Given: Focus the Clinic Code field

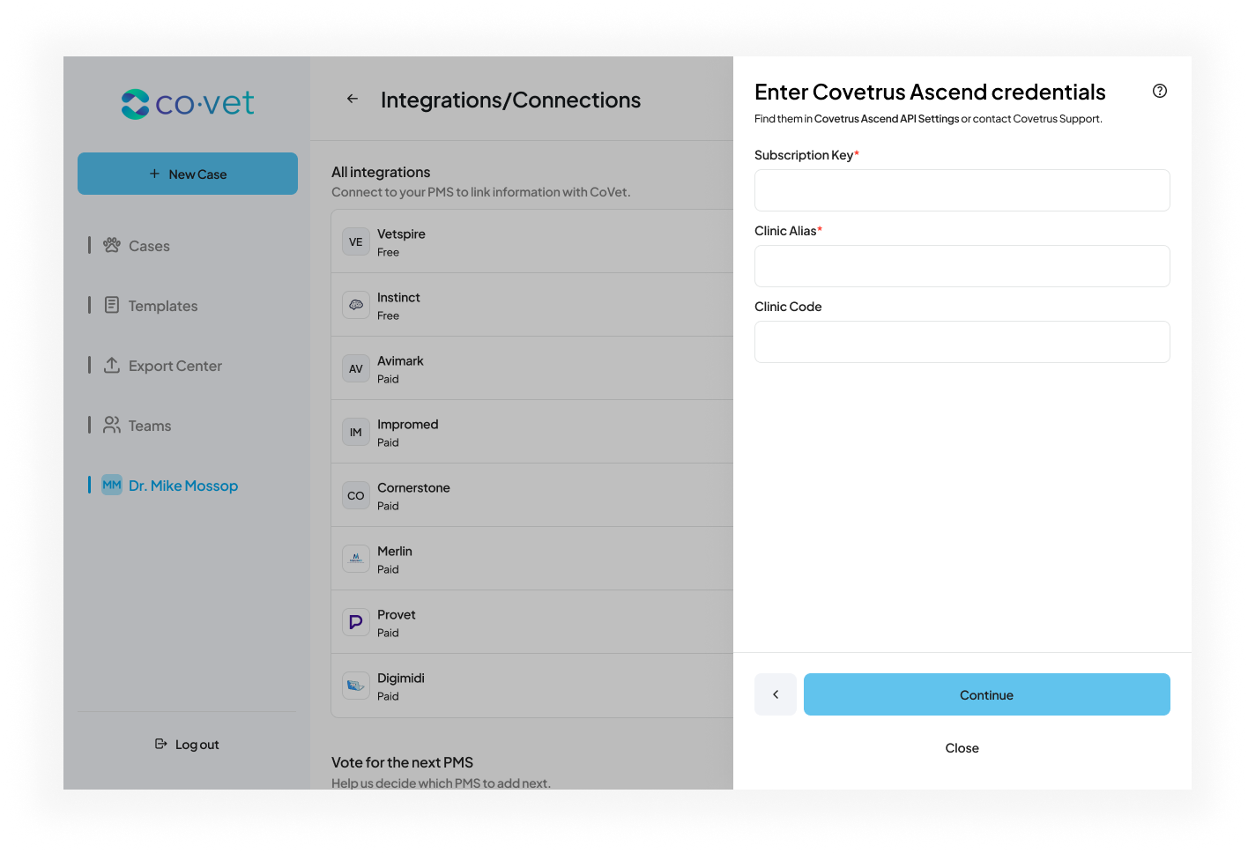Looking at the screenshot, I should 962,342.
